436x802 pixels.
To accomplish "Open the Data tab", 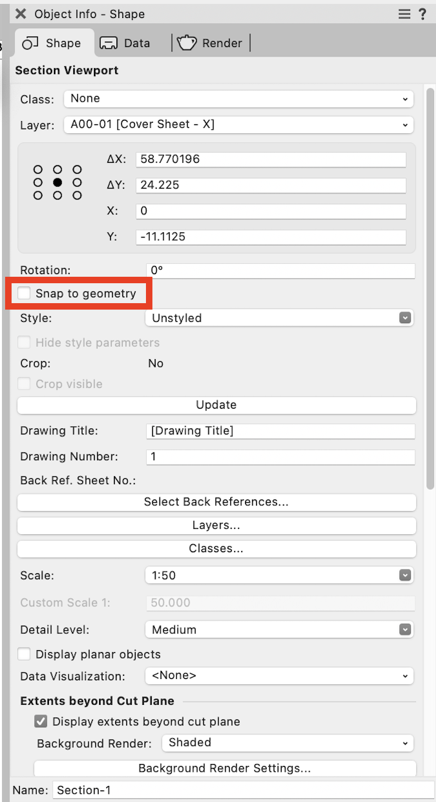I will point(126,43).
